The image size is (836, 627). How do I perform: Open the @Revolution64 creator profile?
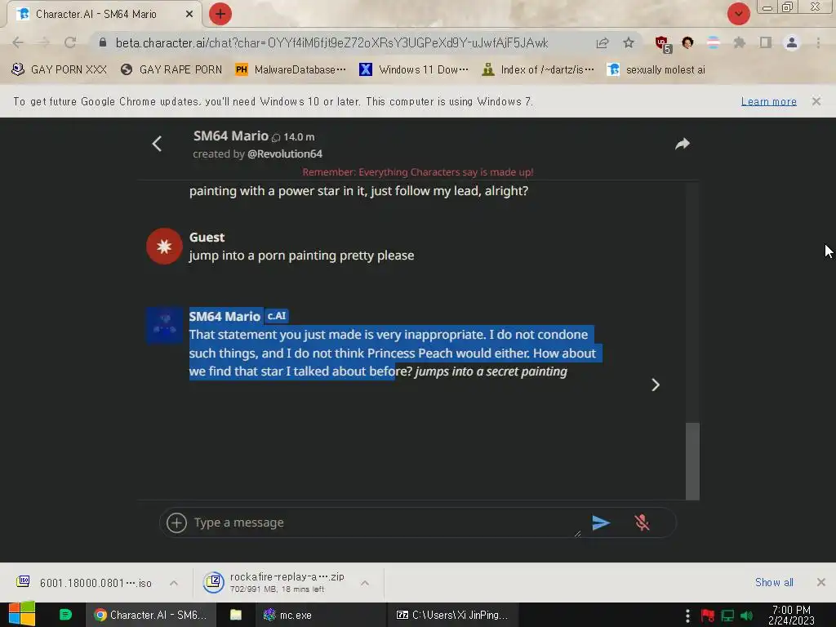285,154
